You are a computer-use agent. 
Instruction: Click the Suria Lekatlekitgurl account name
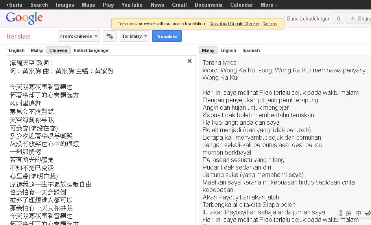point(308,19)
